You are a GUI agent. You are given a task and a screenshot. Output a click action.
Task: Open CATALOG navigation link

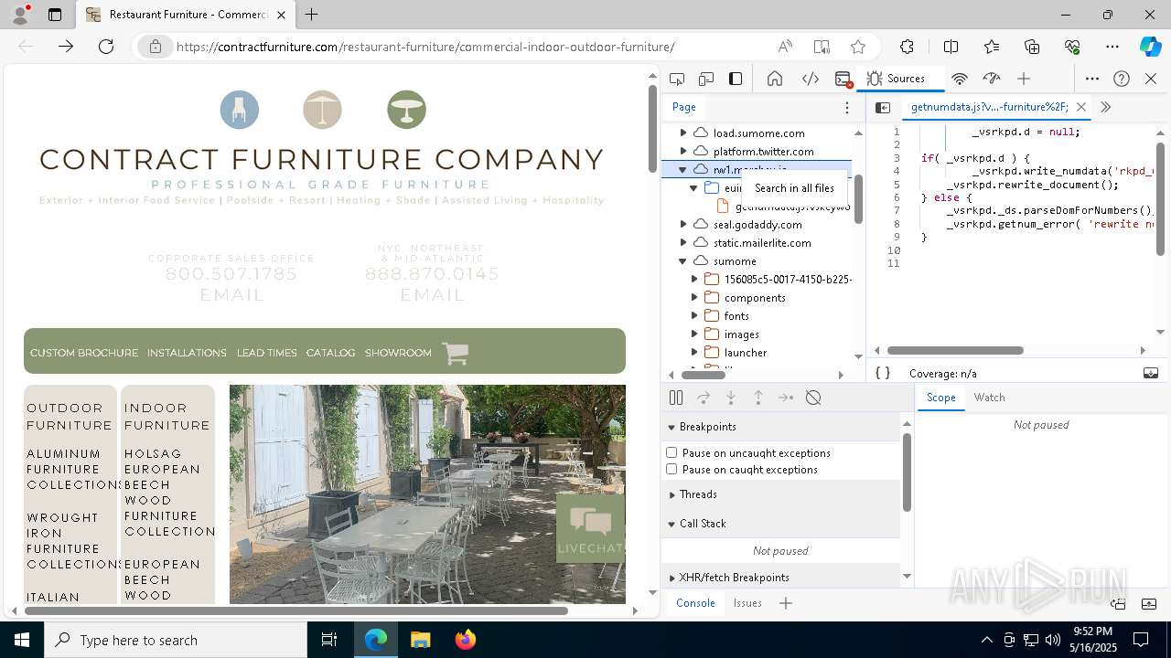pyautogui.click(x=330, y=353)
